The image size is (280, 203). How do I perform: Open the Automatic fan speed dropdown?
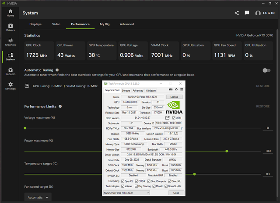point(38,197)
